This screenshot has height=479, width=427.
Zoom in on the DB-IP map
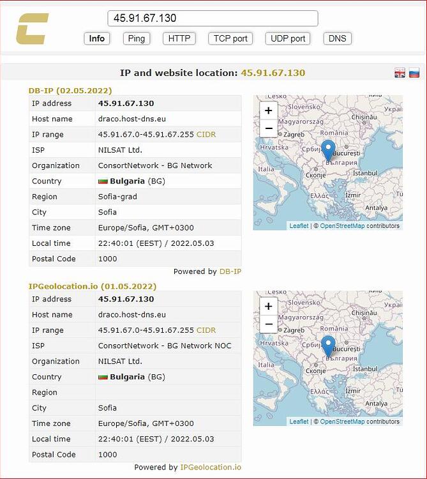tap(268, 110)
